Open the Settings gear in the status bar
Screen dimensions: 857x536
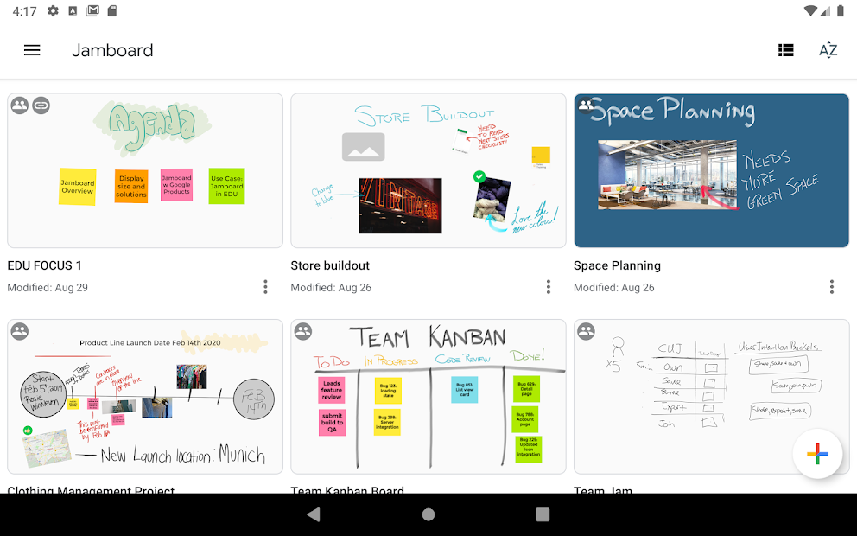pos(52,11)
